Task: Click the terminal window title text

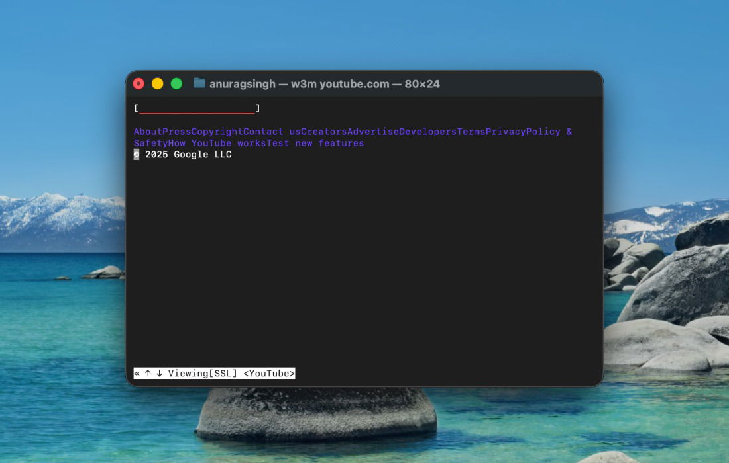Action: 325,84
